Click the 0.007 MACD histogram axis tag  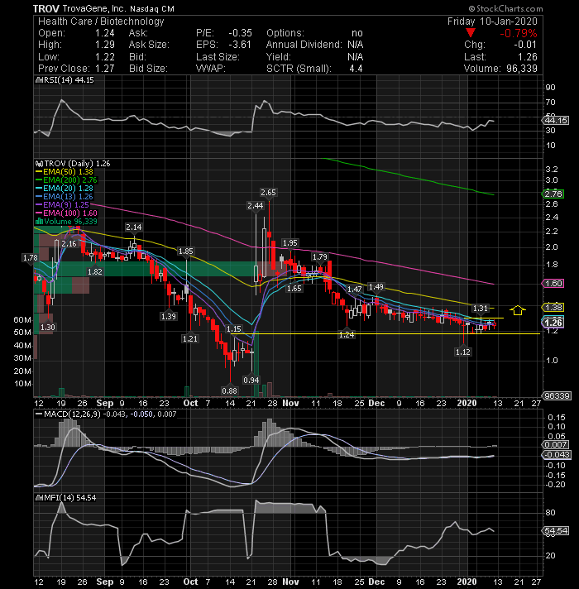555,445
